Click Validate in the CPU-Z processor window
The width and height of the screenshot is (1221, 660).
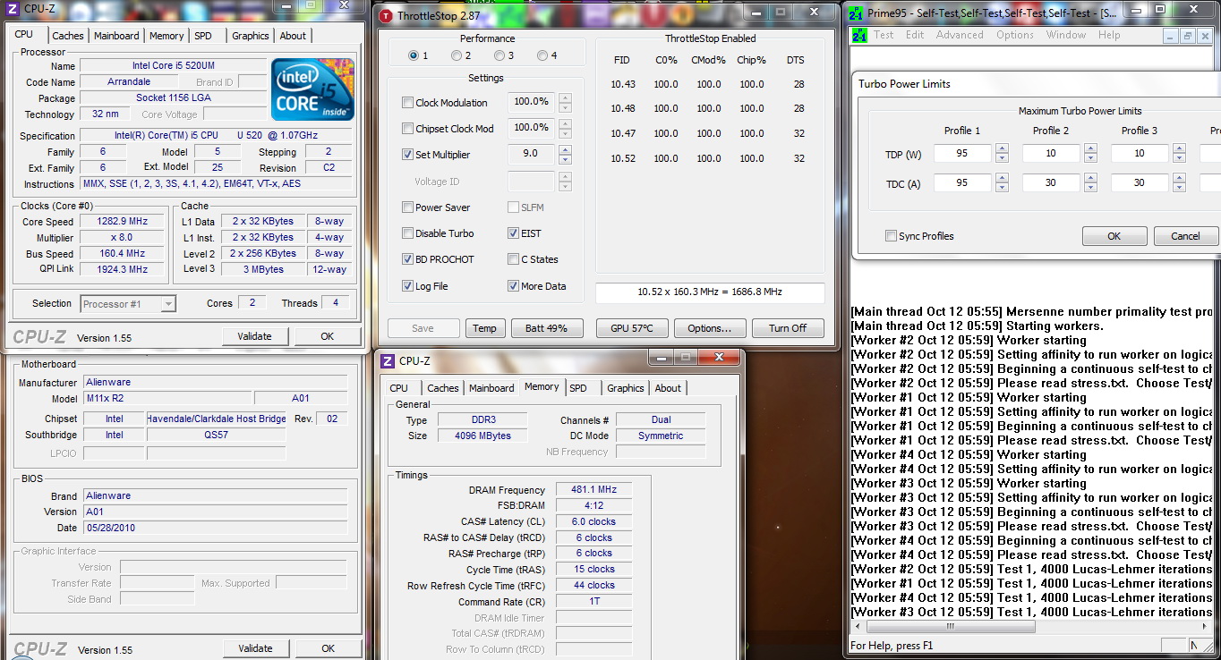click(255, 336)
